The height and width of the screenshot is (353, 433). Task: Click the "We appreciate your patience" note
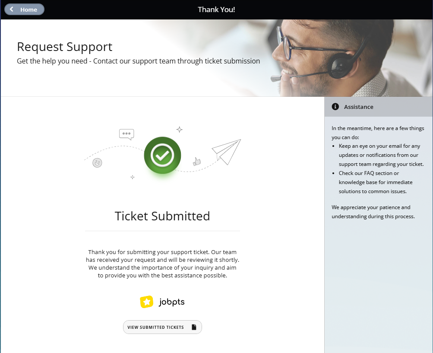tap(373, 212)
